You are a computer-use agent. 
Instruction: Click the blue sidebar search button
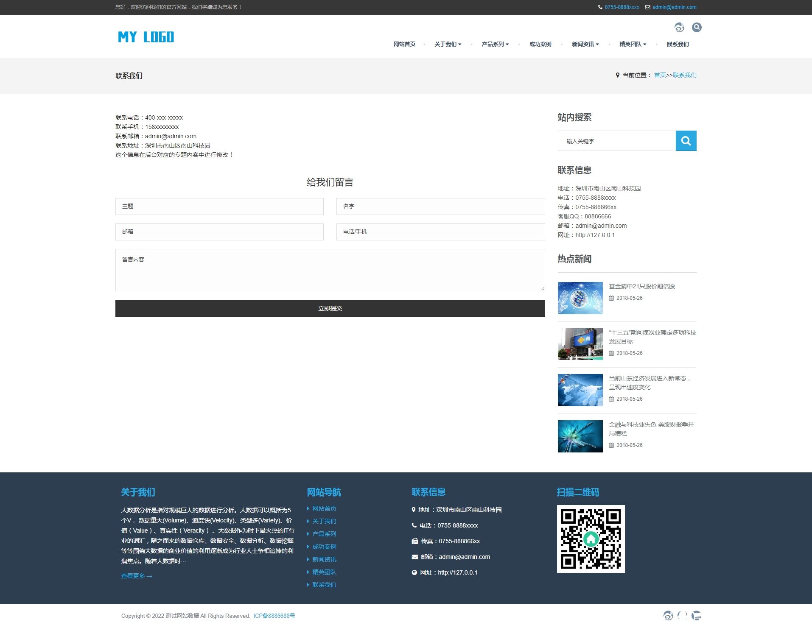[686, 141]
